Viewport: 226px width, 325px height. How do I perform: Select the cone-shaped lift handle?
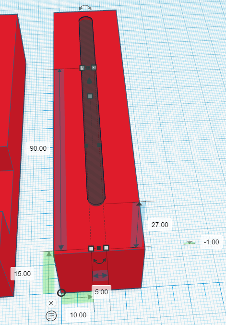(89, 81)
